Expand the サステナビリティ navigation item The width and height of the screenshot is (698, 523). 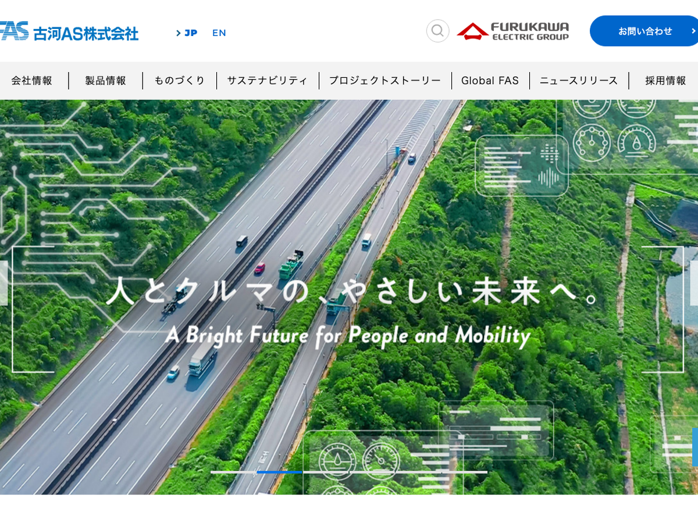click(x=268, y=81)
